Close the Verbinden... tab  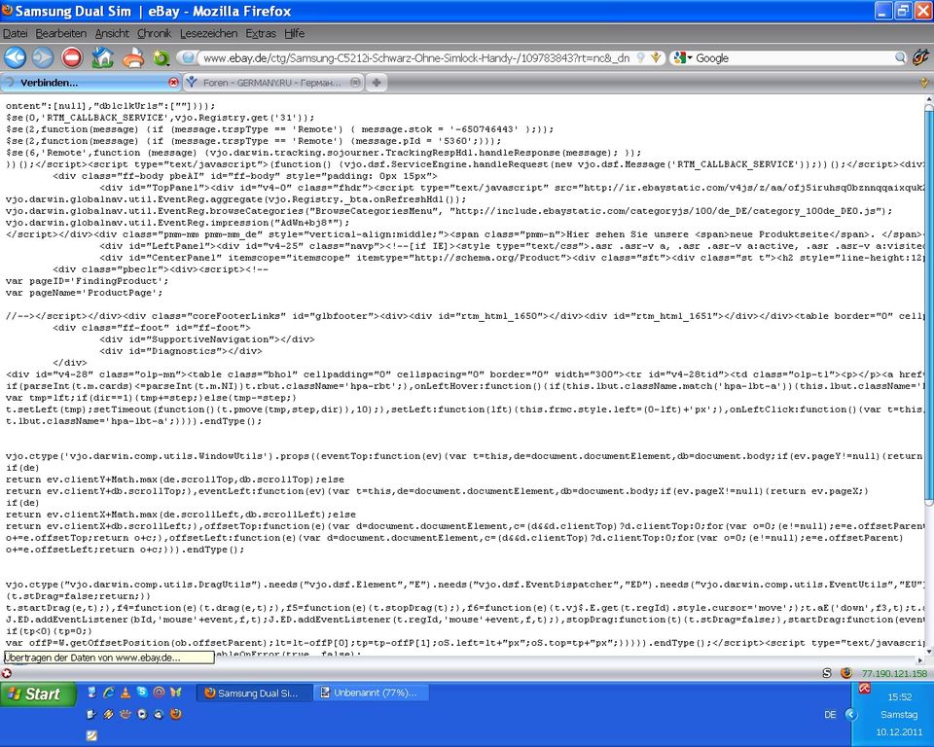pyautogui.click(x=173, y=83)
